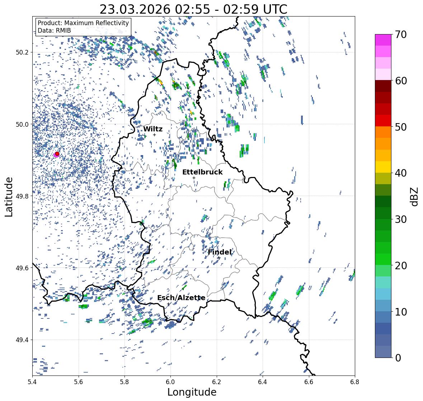Click the Data: RMIB text
Viewport: 423px width, 401px height.
[x=54, y=31]
